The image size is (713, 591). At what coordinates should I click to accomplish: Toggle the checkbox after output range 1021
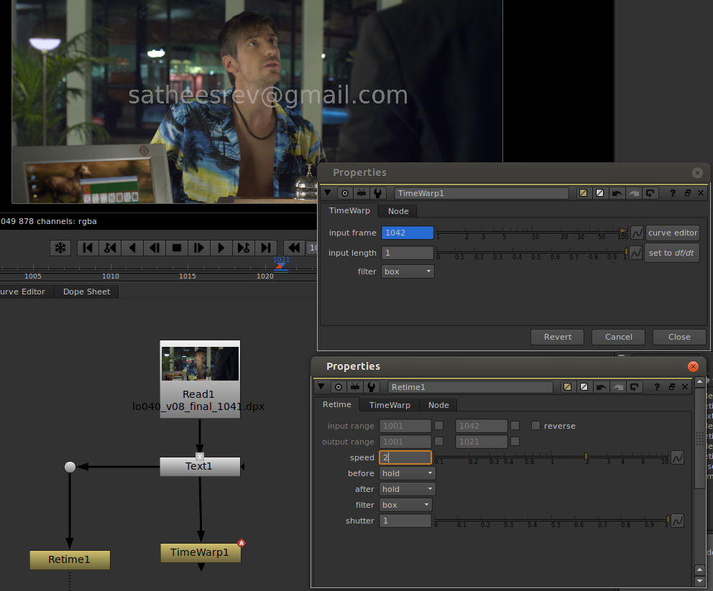[515, 442]
